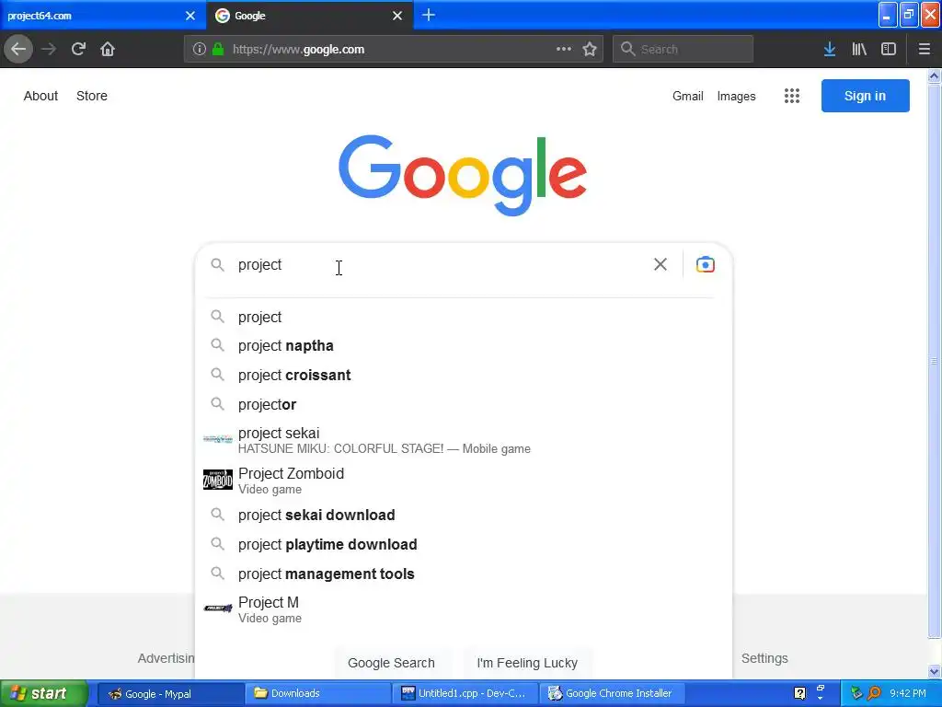Click the Google Search button
Viewport: 942px width, 707px height.
tap(391, 663)
